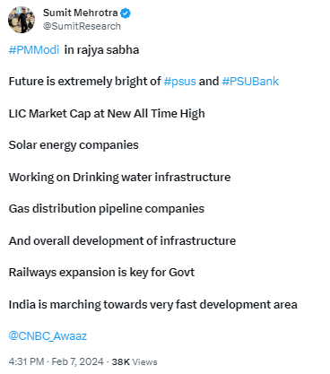Click the blue verified badge icon
This screenshot has width=330, height=374.
click(126, 13)
